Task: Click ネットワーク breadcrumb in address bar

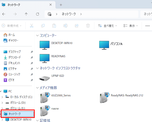Action: (x=69, y=14)
